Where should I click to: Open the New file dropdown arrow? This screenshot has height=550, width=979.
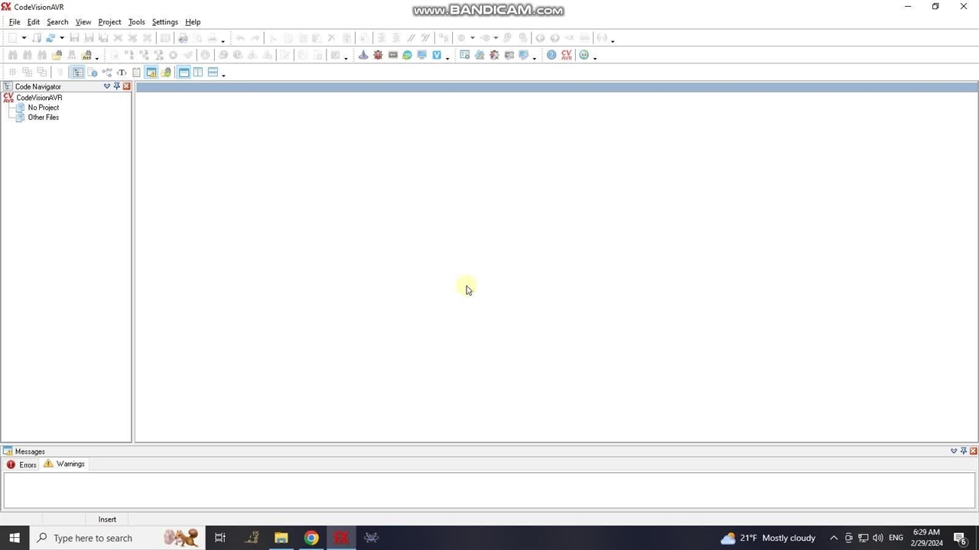point(24,38)
